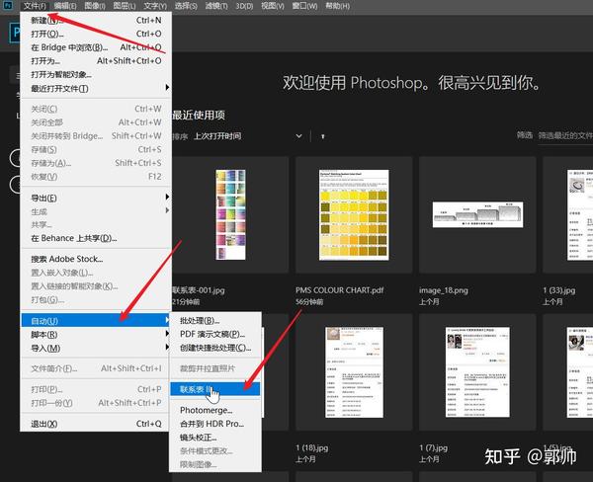Open the 图层(L) menu
Image resolution: width=593 pixels, height=482 pixels.
coord(125,6)
